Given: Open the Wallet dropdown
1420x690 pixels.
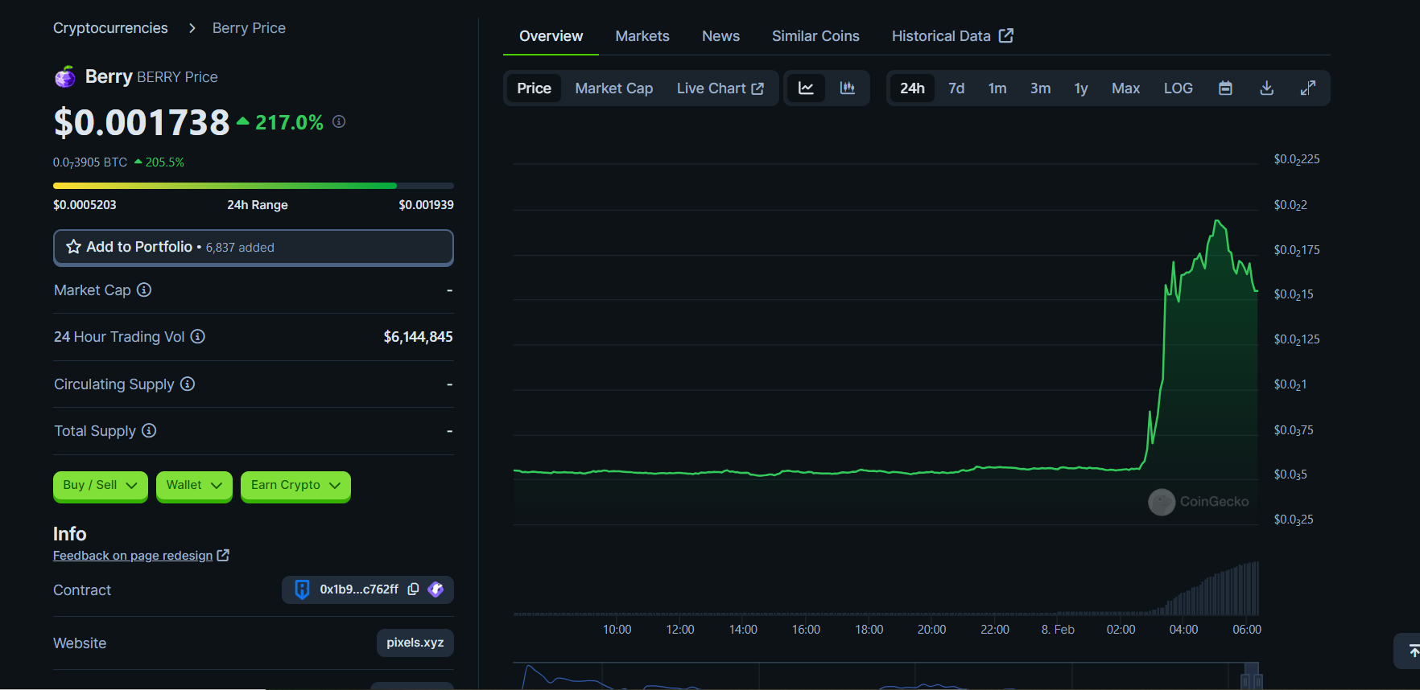Looking at the screenshot, I should click(194, 486).
